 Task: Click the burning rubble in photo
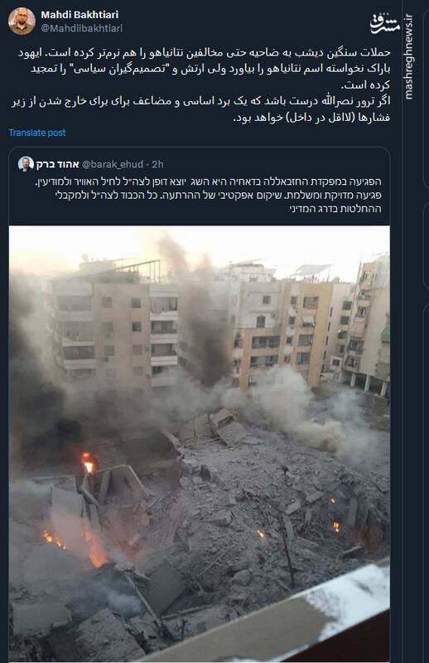pyautogui.click(x=89, y=464)
